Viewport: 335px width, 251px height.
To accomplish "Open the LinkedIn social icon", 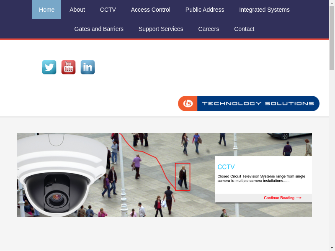I will [x=88, y=67].
